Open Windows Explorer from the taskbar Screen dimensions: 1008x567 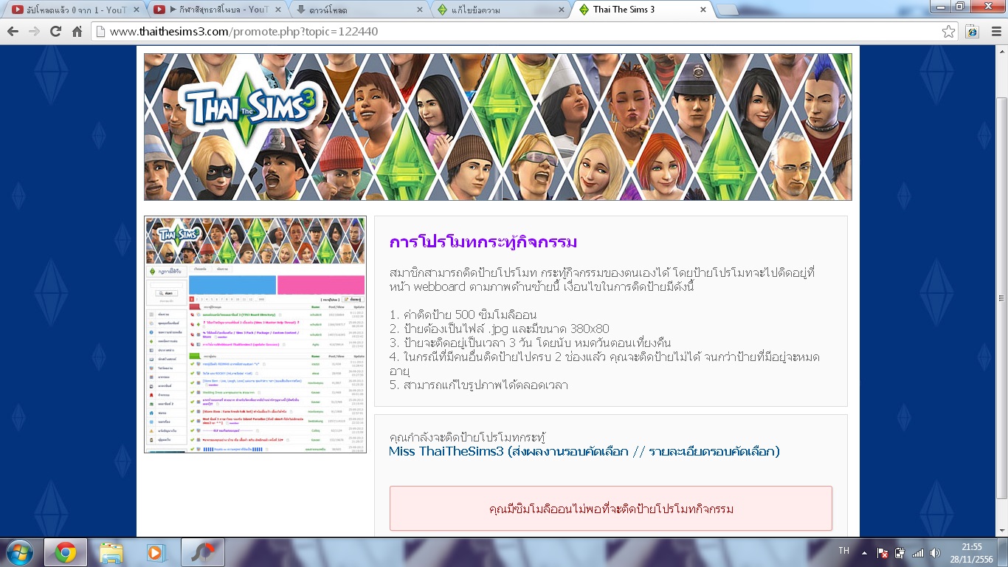(111, 552)
